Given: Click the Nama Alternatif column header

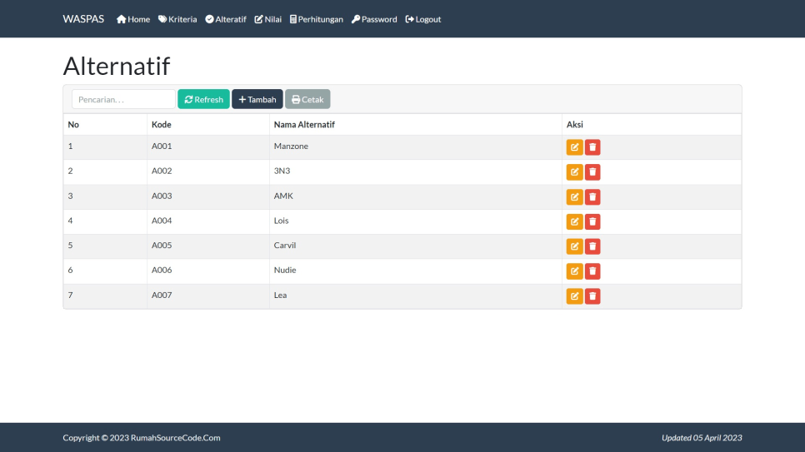Looking at the screenshot, I should pos(304,125).
